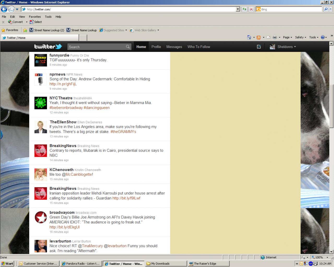
Task: Click the IE Help question mark icon
Action: [323, 37]
